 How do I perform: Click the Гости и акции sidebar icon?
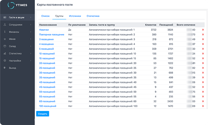click(x=5, y=18)
